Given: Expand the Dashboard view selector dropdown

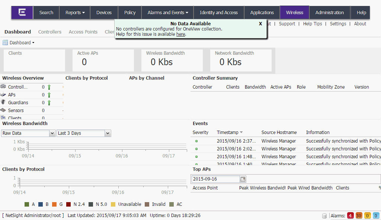Looking at the screenshot, I should [x=22, y=42].
